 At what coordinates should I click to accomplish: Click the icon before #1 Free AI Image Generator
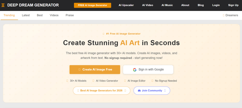click(103, 34)
